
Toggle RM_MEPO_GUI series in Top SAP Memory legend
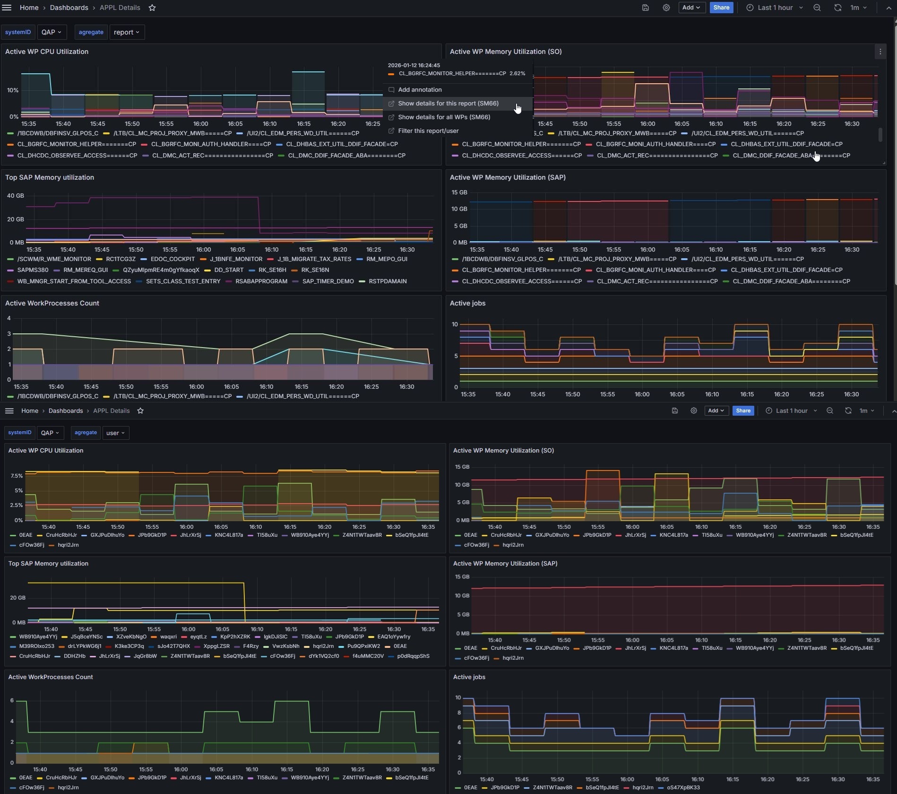[387, 259]
